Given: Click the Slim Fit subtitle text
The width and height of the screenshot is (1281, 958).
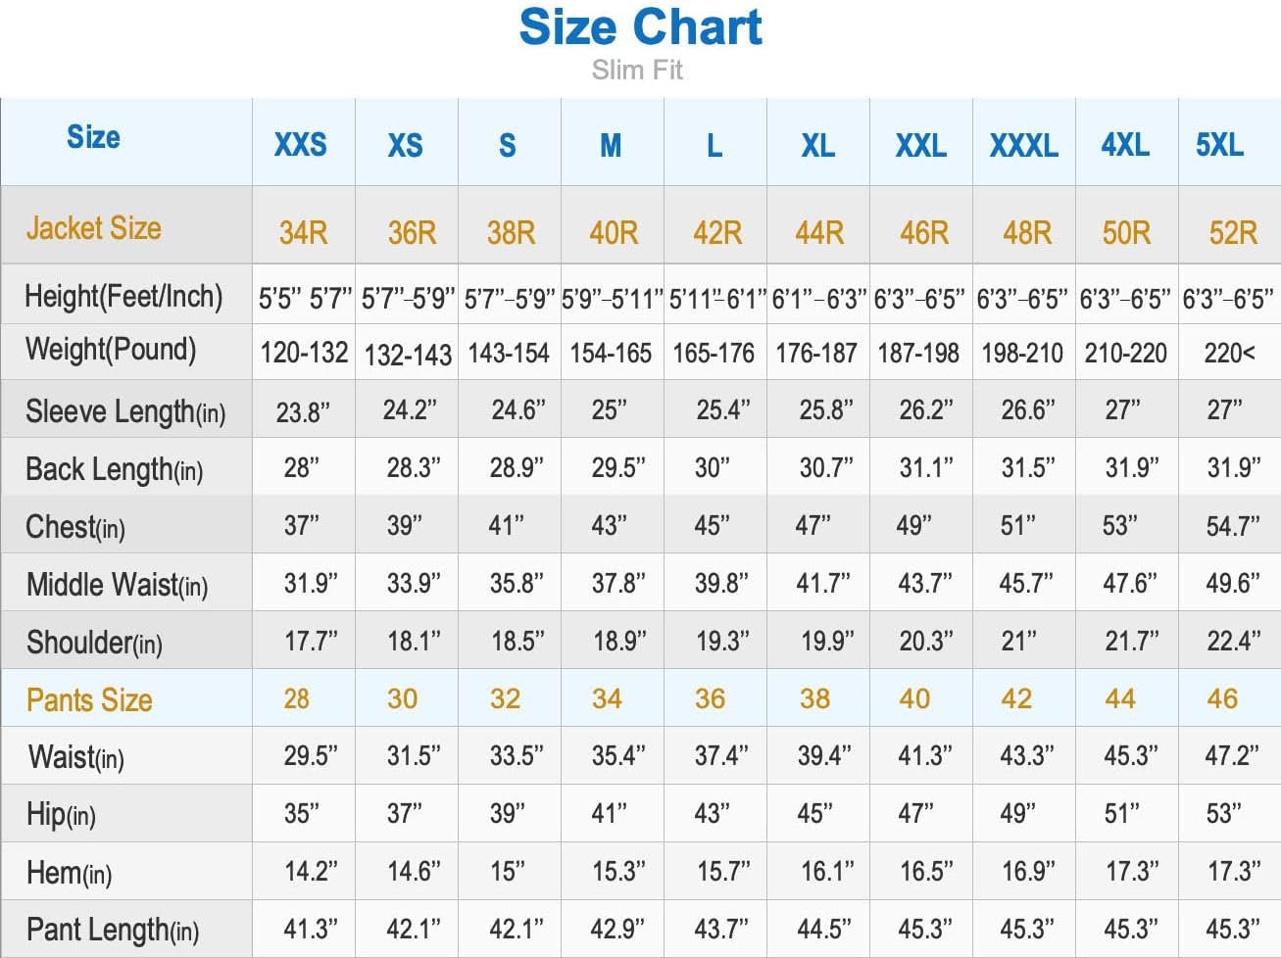Looking at the screenshot, I should pos(637,71).
